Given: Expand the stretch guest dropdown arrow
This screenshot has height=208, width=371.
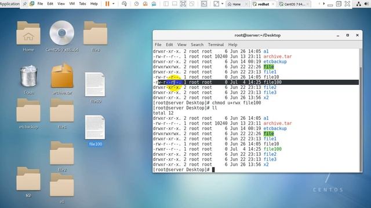Looking at the screenshot, I should [x=222, y=4].
